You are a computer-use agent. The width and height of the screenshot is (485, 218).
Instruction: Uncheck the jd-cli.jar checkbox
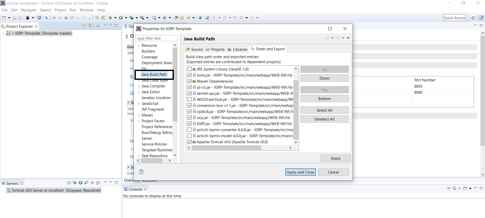pos(190,87)
